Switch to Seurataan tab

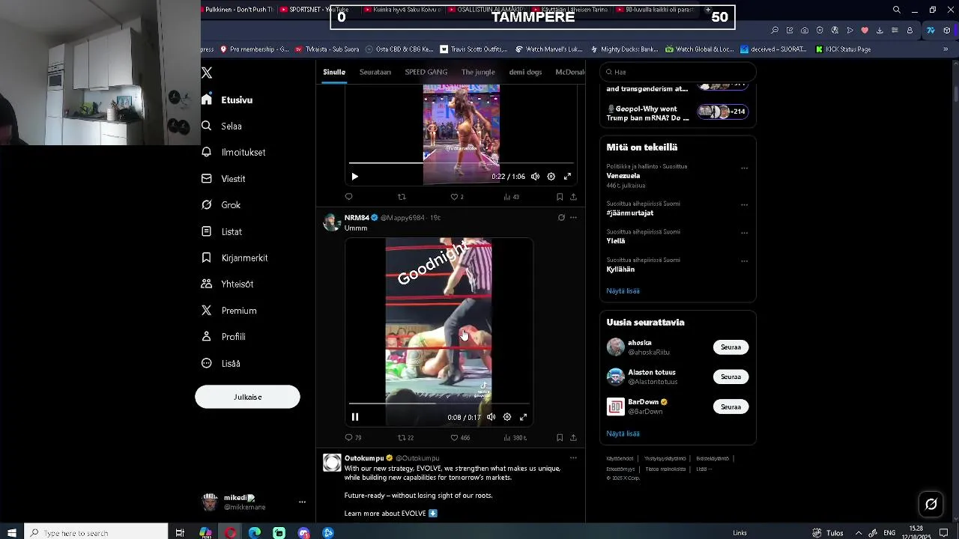[x=375, y=72]
